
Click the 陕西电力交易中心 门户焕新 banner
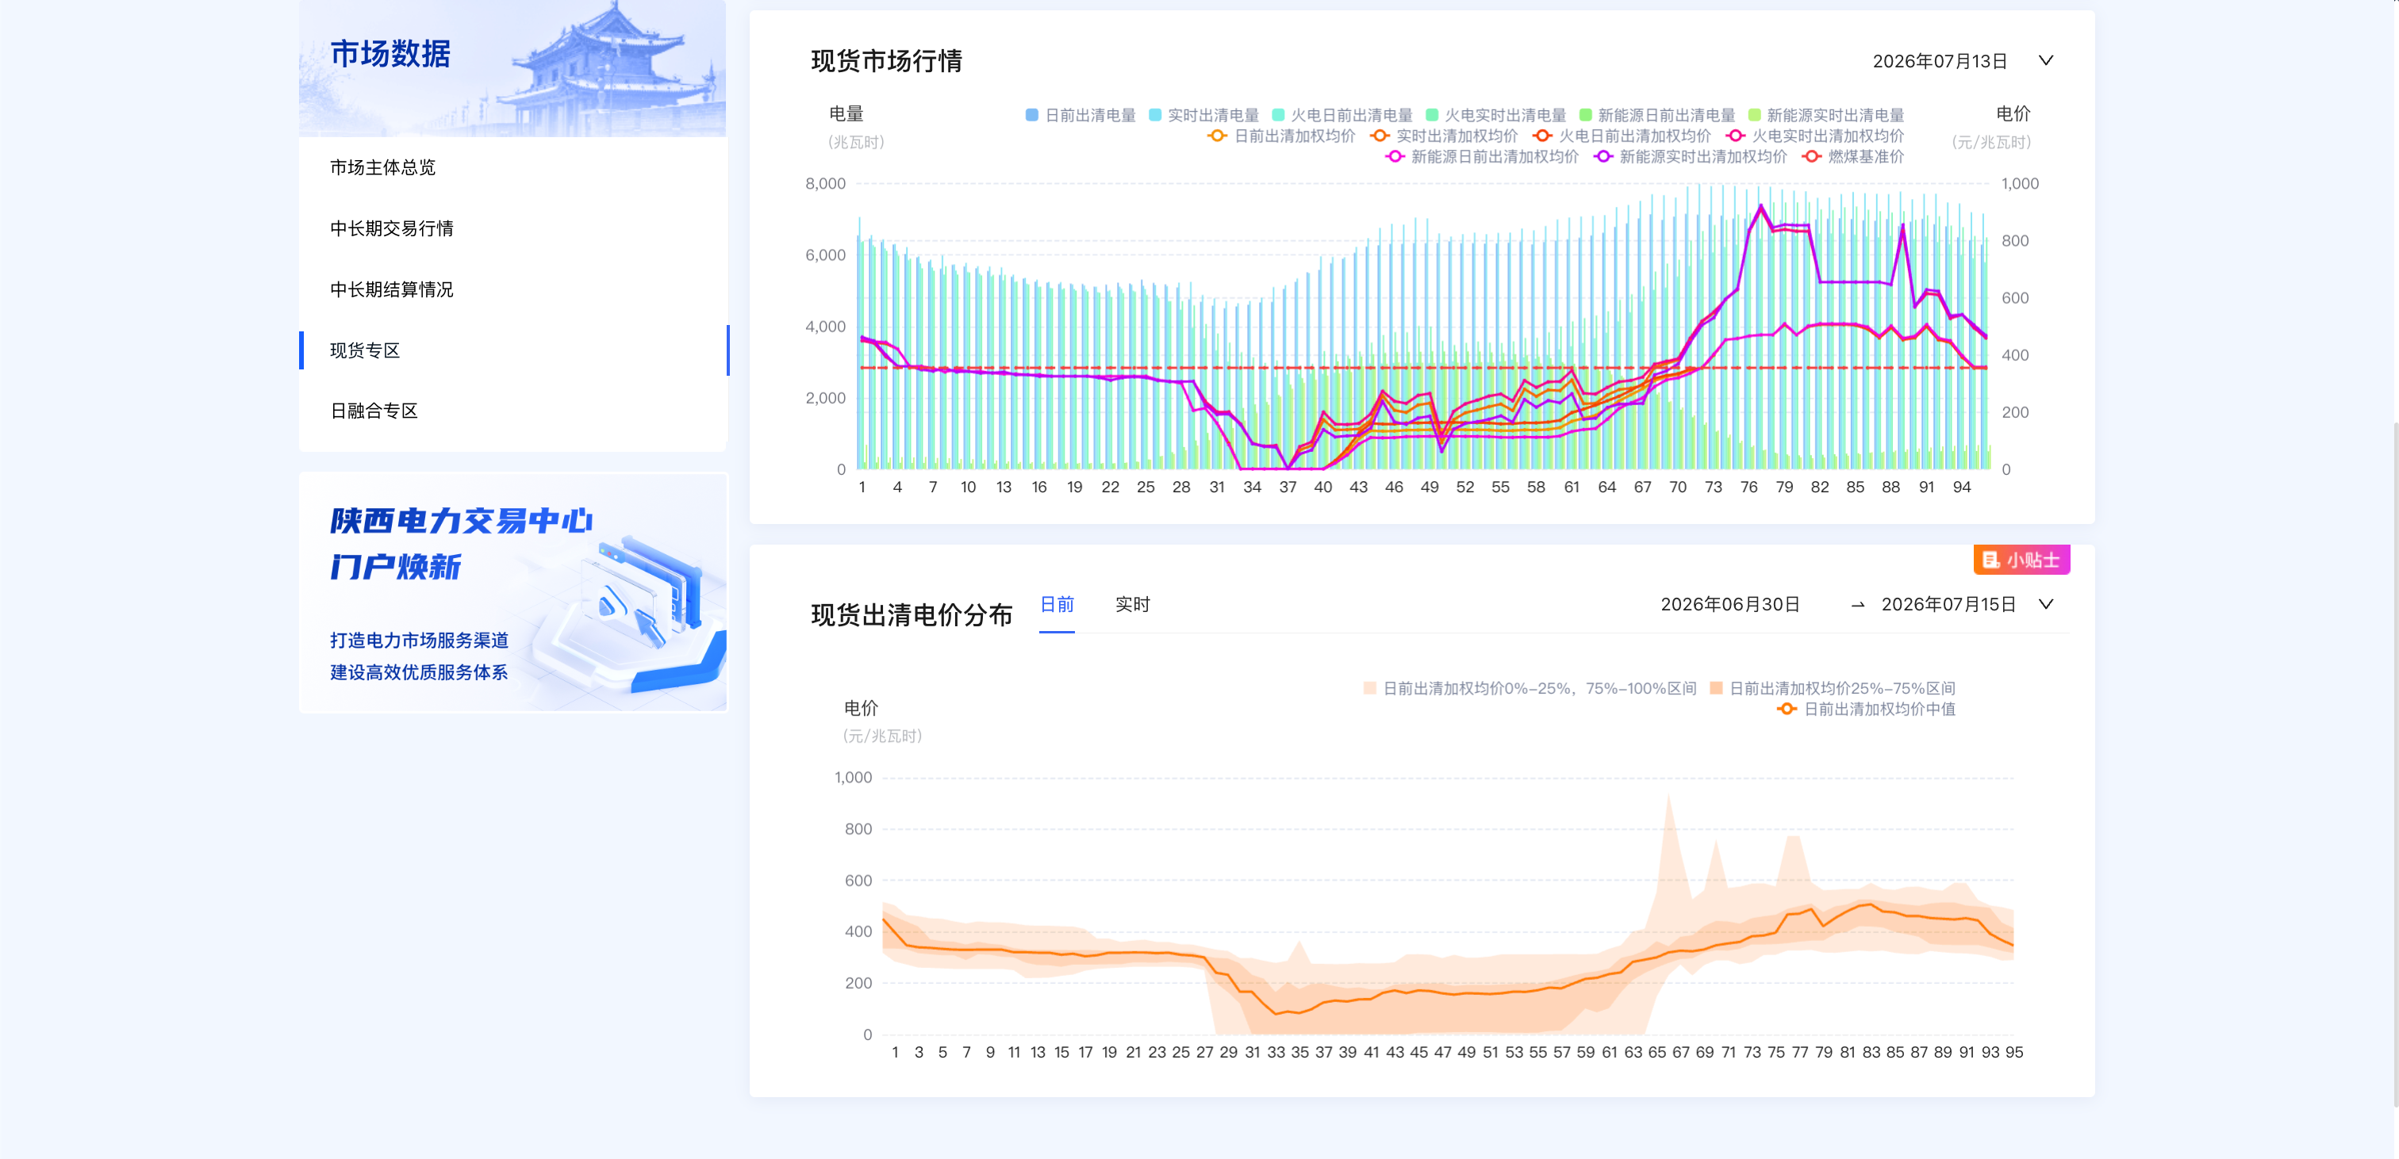point(512,592)
